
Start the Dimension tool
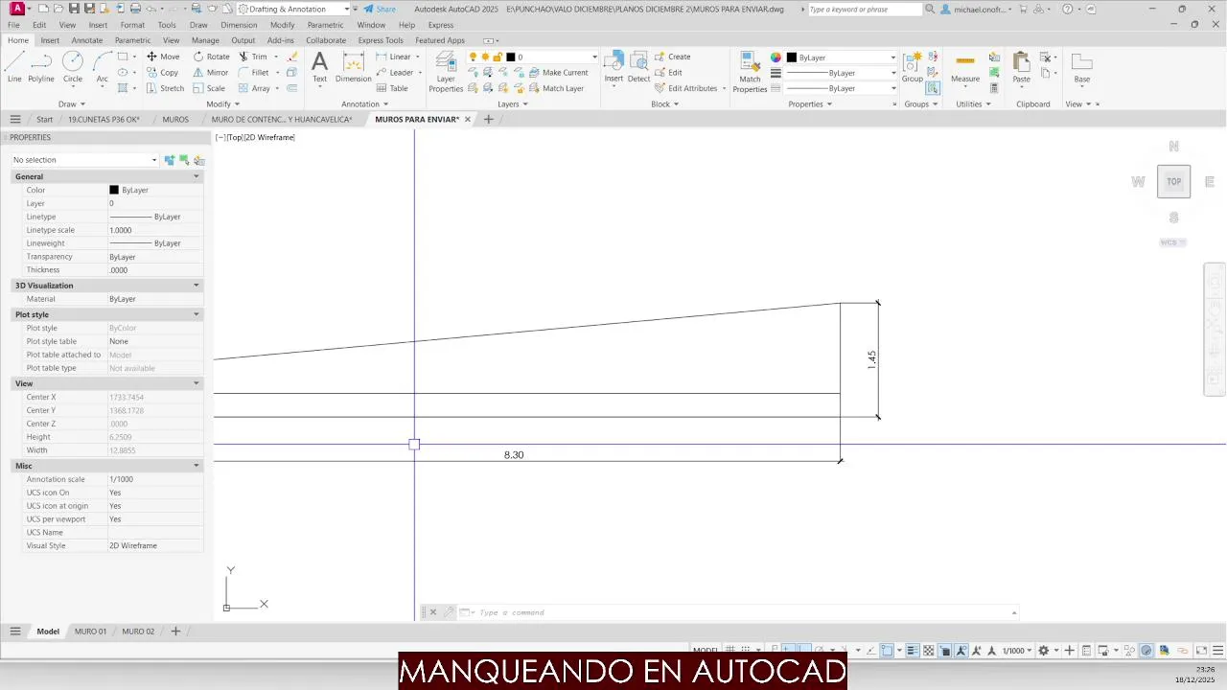(353, 67)
